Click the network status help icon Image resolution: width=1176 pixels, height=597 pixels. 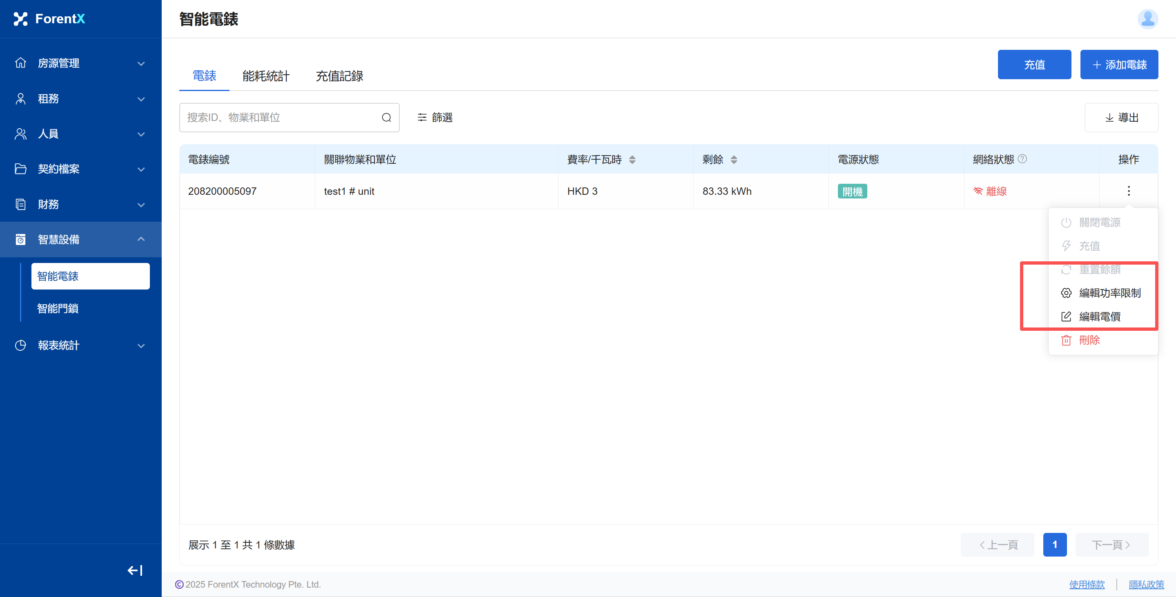(1022, 159)
